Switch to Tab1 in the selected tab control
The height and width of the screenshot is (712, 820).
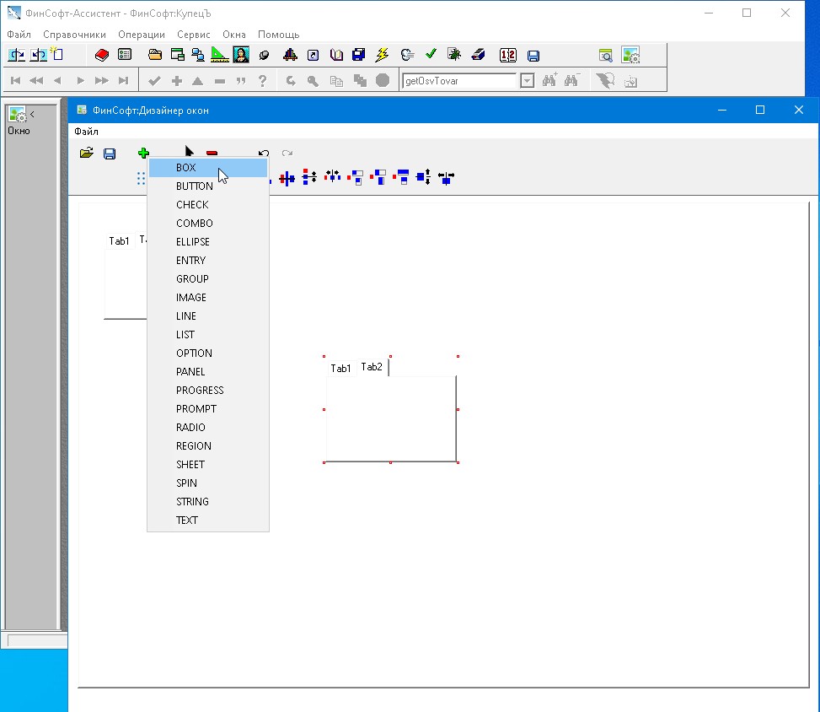click(340, 369)
